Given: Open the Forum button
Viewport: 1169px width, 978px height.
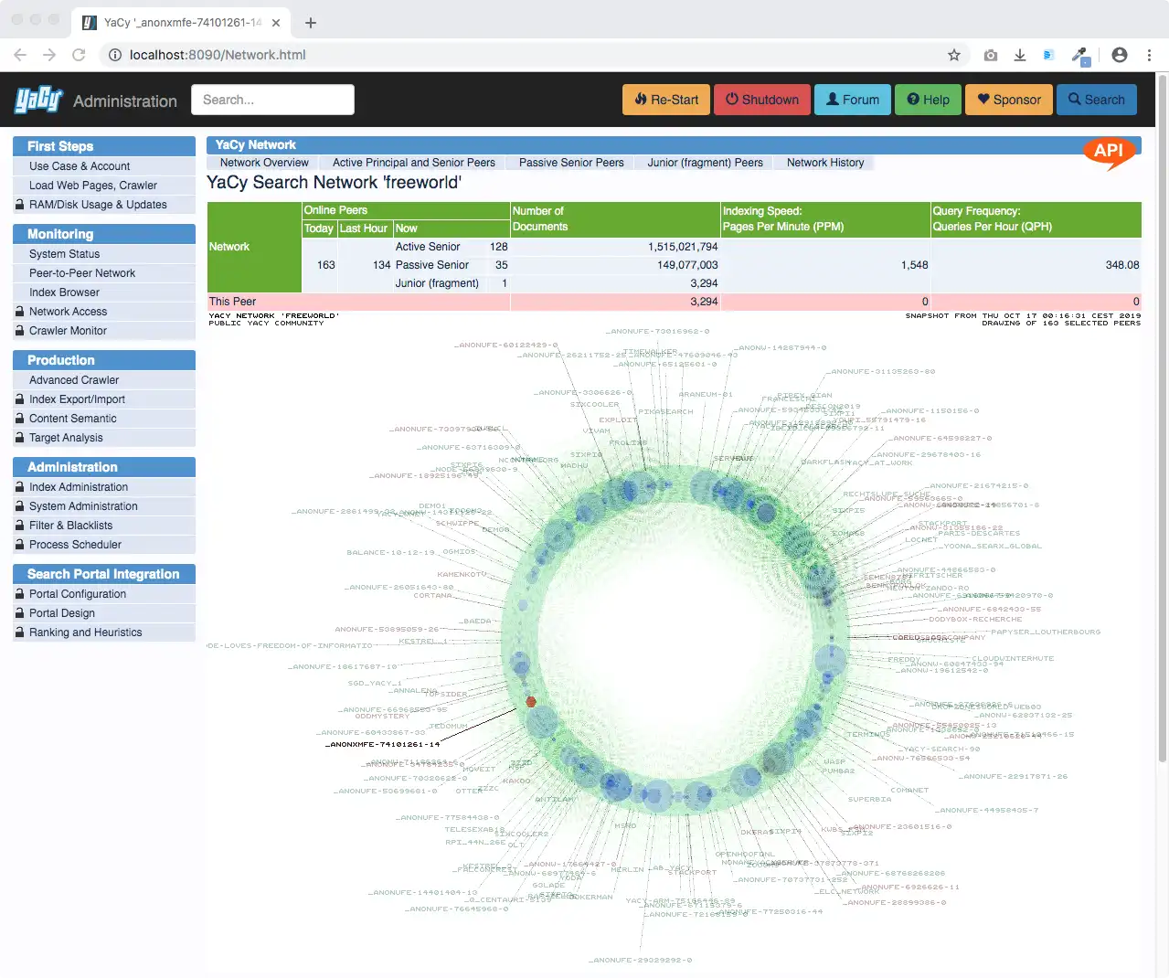Looking at the screenshot, I should pyautogui.click(x=853, y=100).
